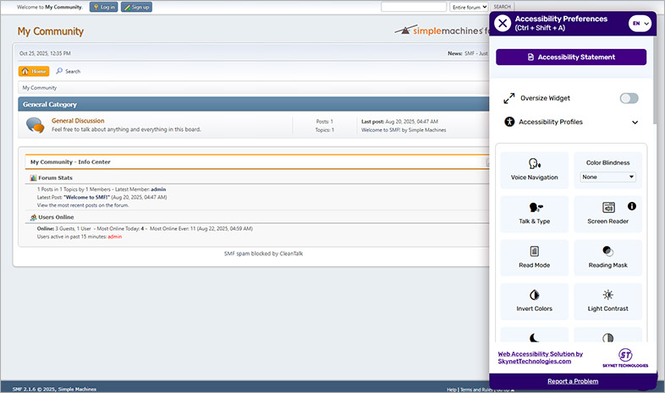
Task: Click the 'Posts: 1' board statistic
Action: [324, 122]
